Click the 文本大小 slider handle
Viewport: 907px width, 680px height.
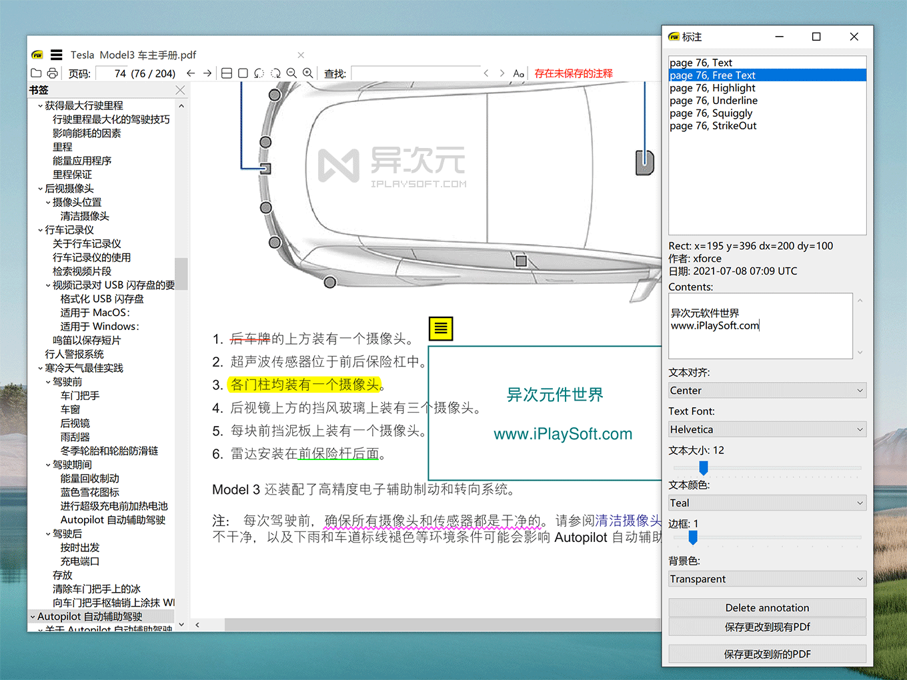(x=703, y=468)
